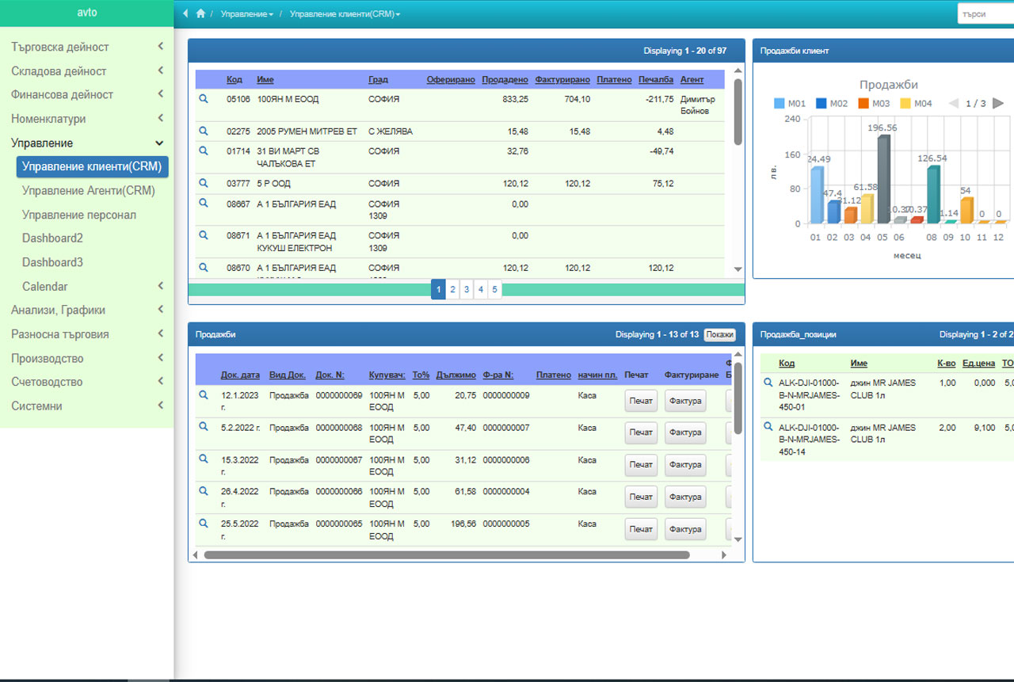Open details magnifier for client code 08667
The height and width of the screenshot is (682, 1014).
pyautogui.click(x=203, y=204)
